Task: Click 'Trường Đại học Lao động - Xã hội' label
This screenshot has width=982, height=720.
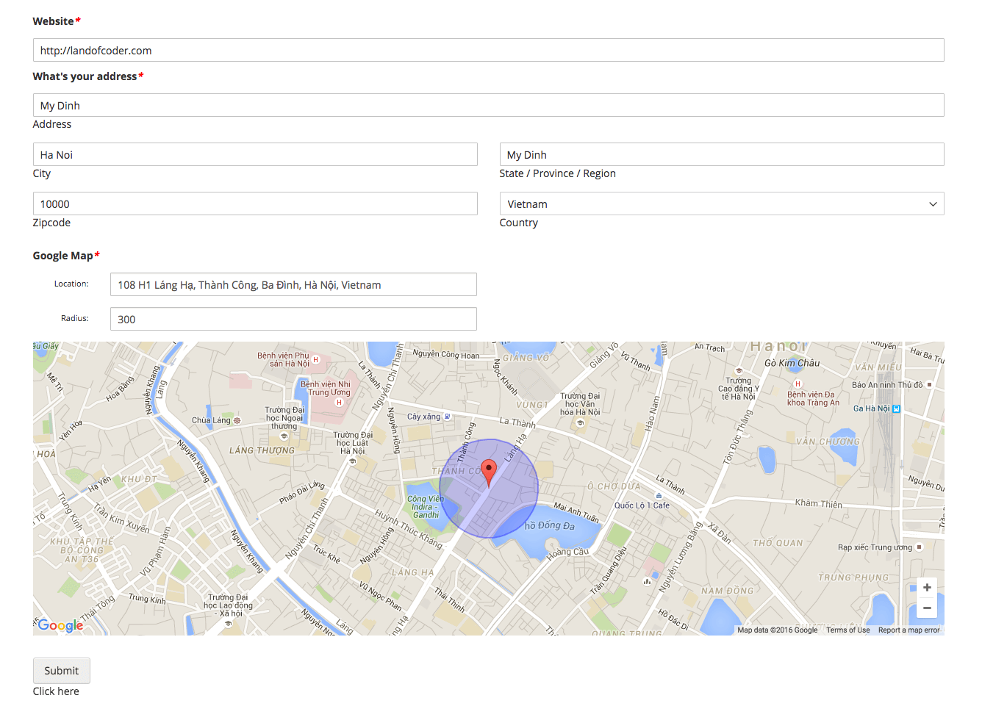Action: click(x=228, y=605)
